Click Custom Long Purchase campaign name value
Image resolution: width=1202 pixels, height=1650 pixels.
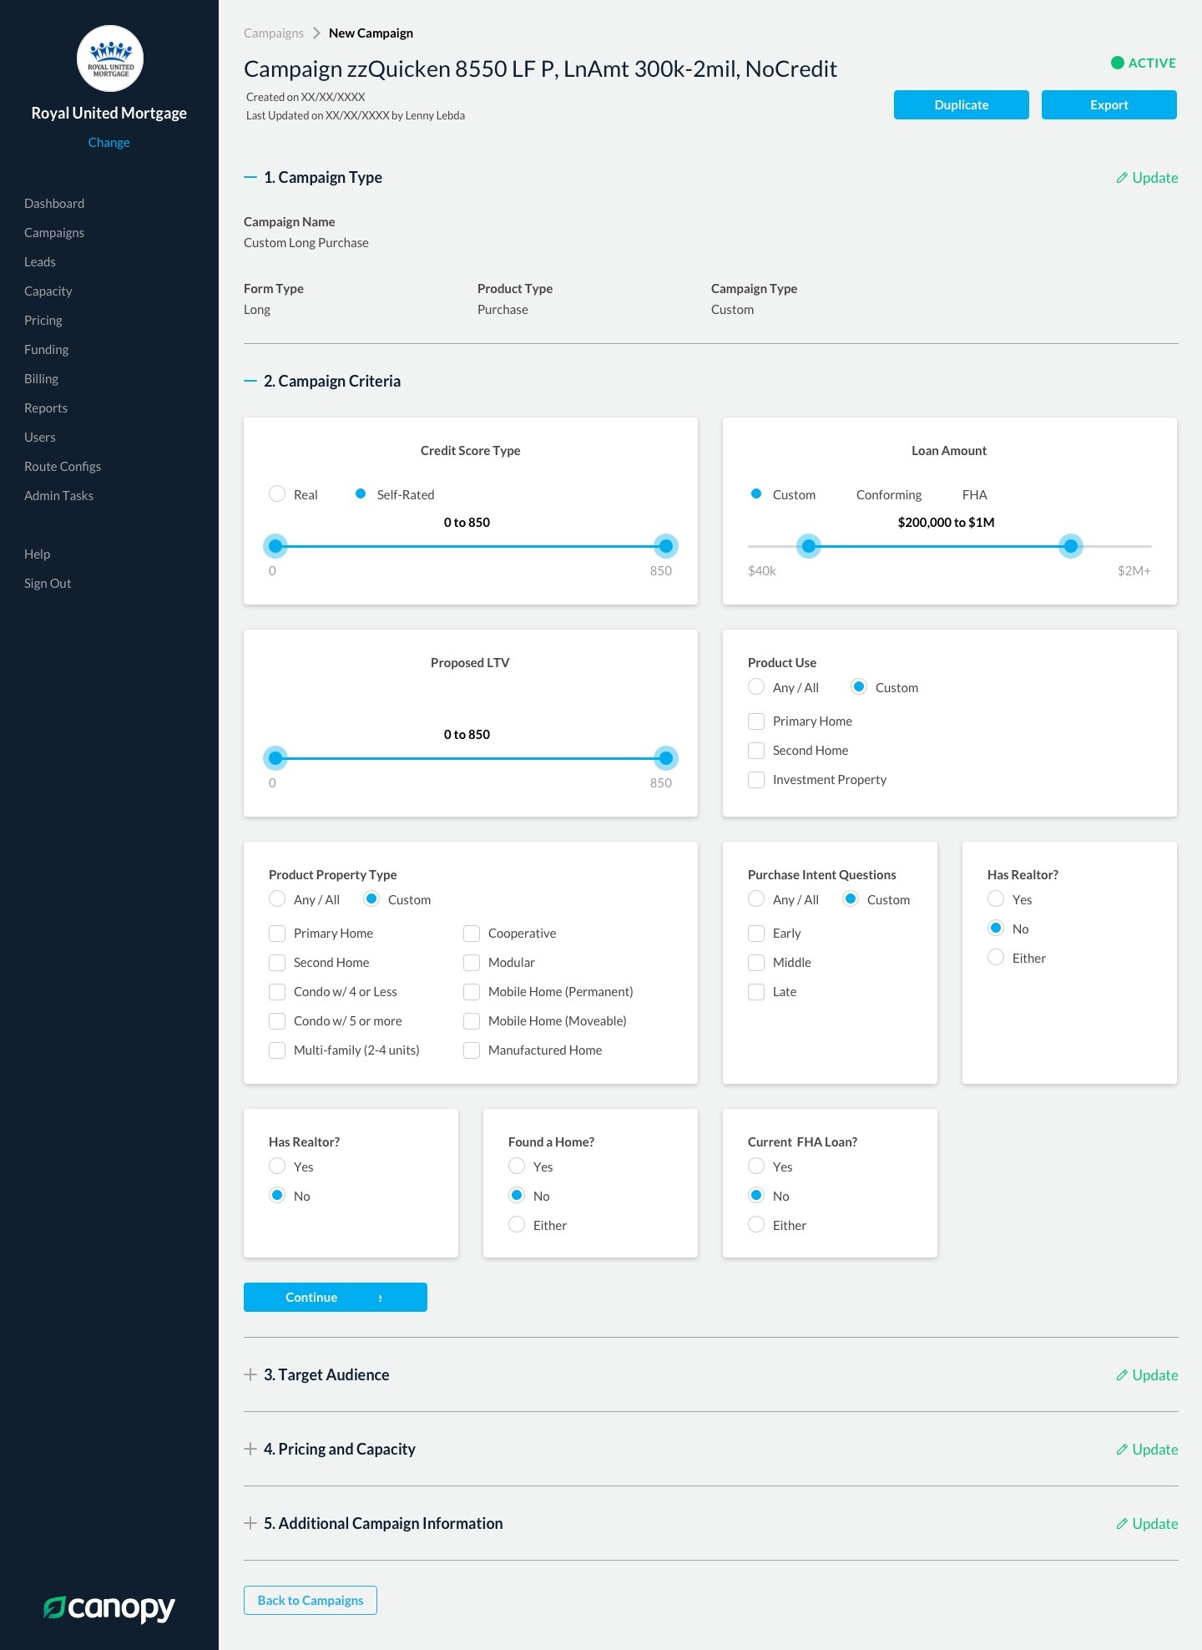click(306, 242)
